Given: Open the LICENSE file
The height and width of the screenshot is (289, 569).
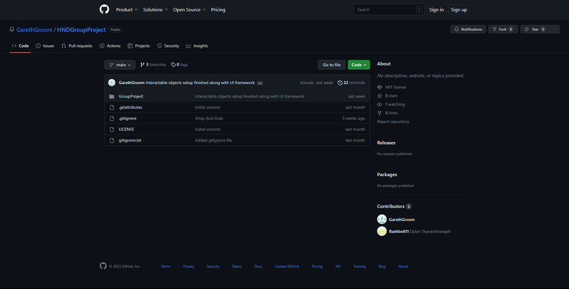Looking at the screenshot, I should coord(126,129).
